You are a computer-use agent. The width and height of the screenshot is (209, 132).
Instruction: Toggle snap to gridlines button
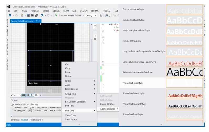click(28, 95)
